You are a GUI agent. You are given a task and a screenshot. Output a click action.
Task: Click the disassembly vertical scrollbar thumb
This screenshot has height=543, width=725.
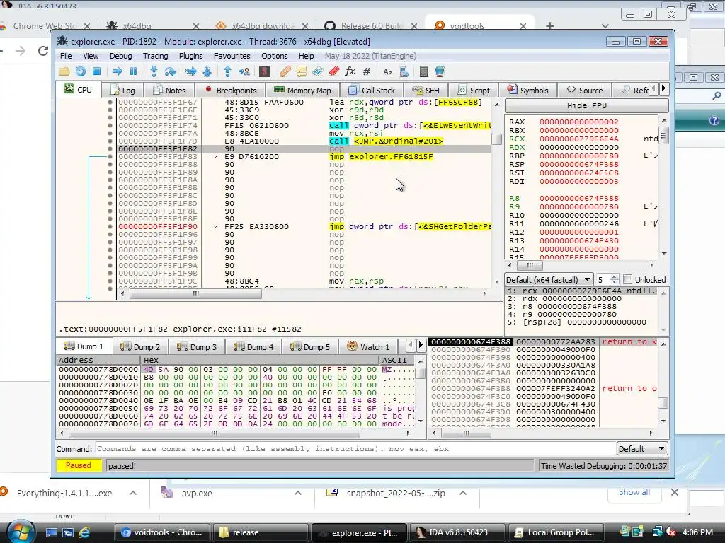click(496, 139)
